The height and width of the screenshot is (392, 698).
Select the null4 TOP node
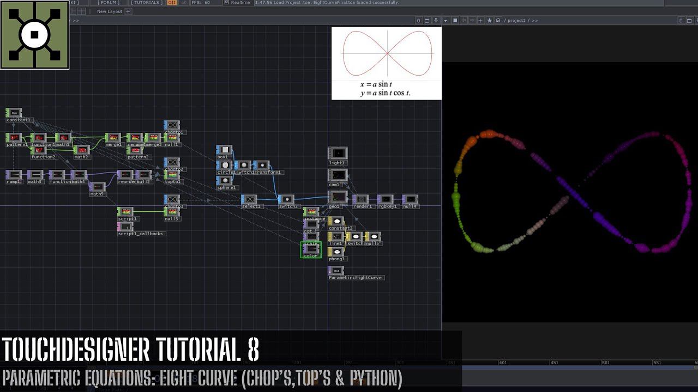point(410,199)
